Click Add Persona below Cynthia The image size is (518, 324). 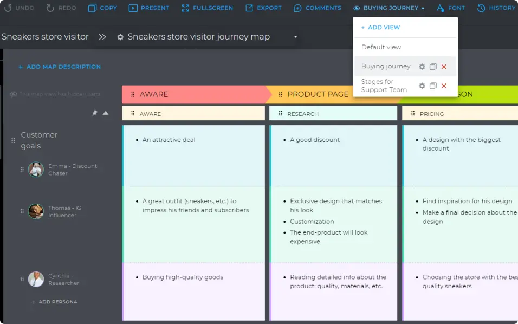point(54,302)
